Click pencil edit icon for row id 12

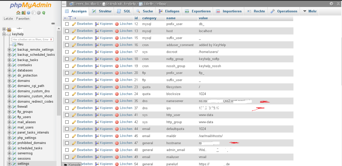(74, 24)
